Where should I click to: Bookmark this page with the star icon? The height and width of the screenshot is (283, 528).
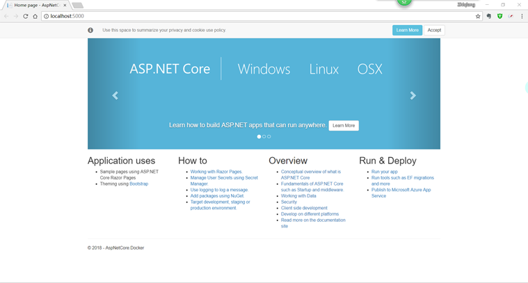coord(478,16)
